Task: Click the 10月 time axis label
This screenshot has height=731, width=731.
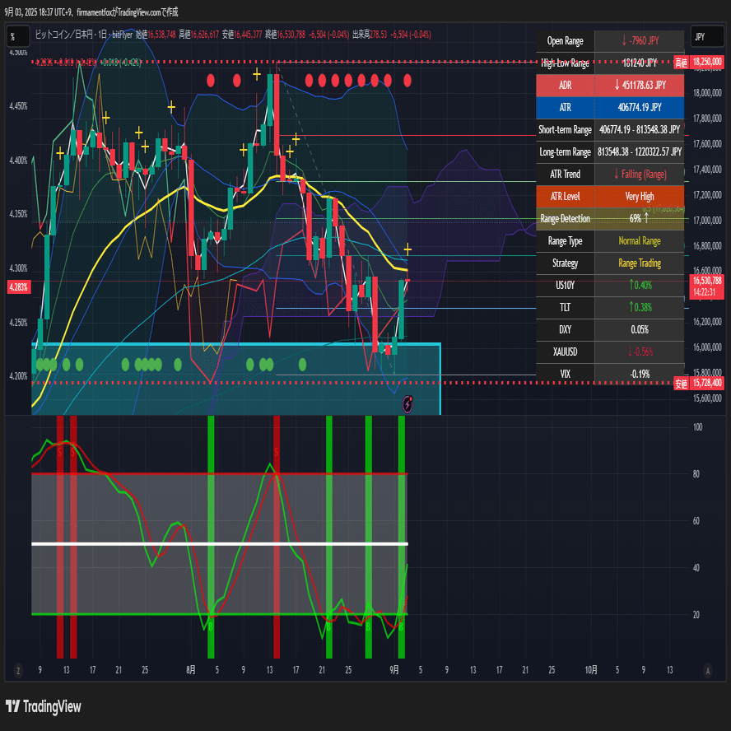Action: [x=591, y=670]
